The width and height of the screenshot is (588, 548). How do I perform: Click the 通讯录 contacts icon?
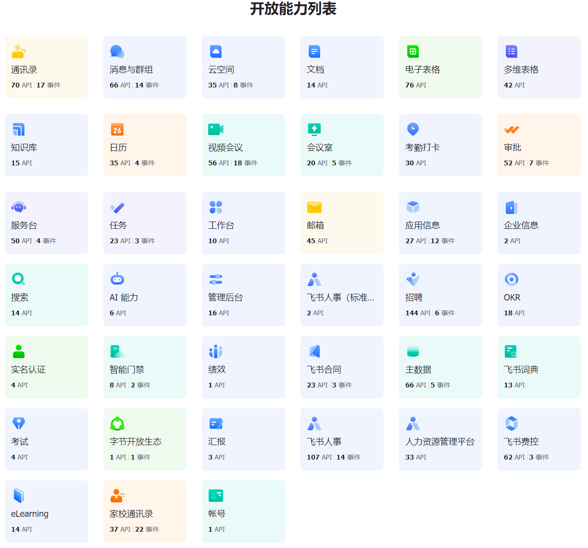18,51
